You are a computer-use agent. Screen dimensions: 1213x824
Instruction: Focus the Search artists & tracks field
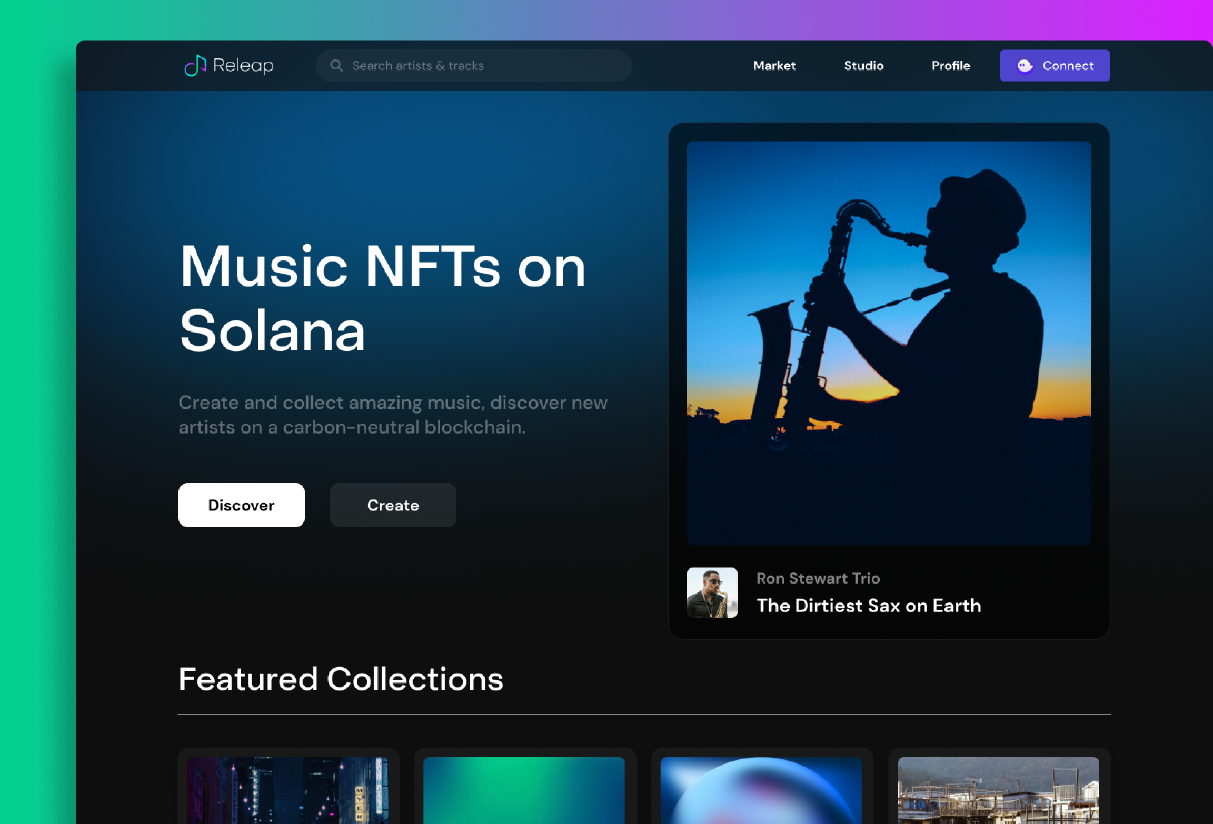click(x=473, y=66)
